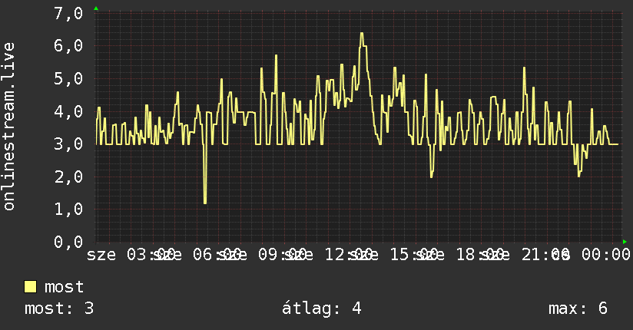Click the 5,0 y-axis label

coord(68,79)
